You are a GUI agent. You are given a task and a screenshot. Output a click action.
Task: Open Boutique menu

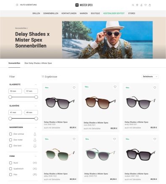95,13
